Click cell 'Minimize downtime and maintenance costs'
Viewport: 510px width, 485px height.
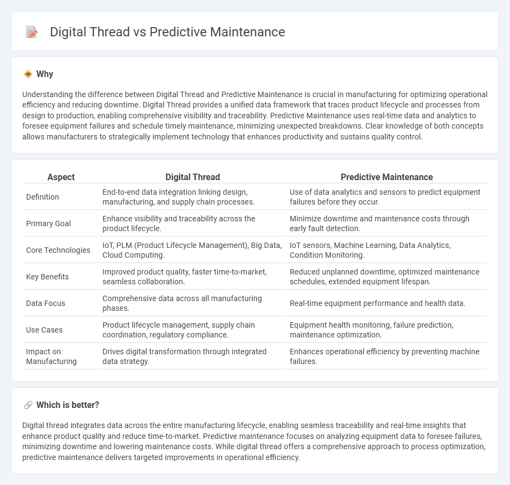pyautogui.click(x=387, y=224)
